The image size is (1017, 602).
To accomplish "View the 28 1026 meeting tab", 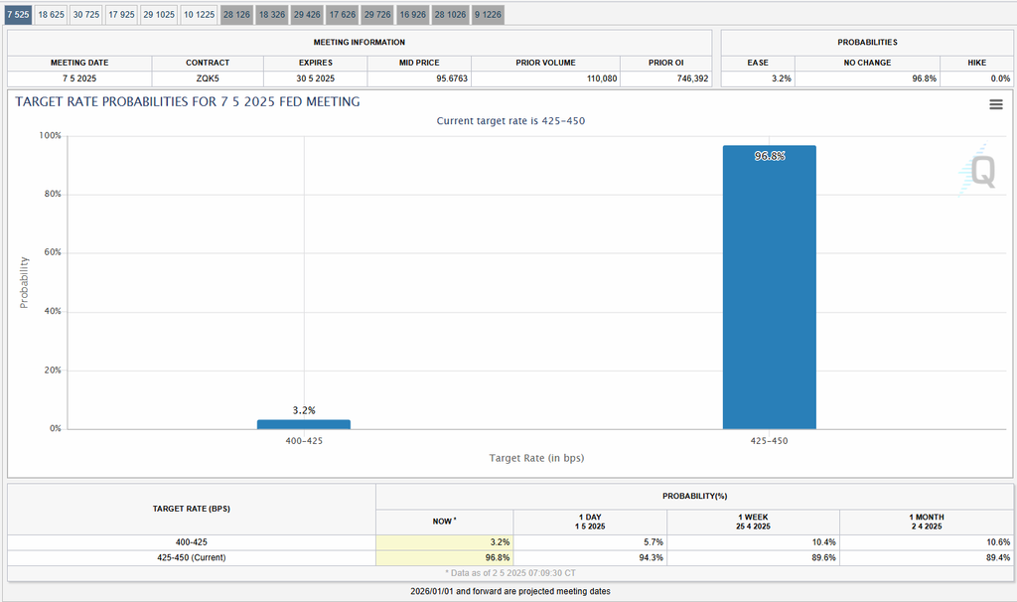I will (x=451, y=15).
